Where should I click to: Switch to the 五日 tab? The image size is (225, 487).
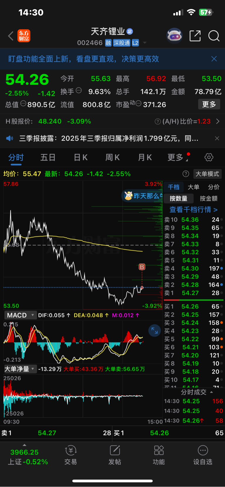pos(48,157)
